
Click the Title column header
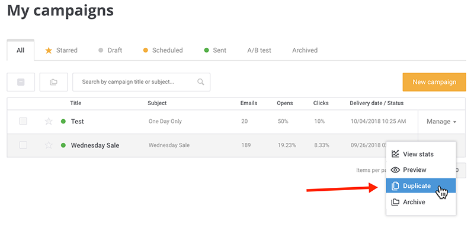click(x=76, y=103)
